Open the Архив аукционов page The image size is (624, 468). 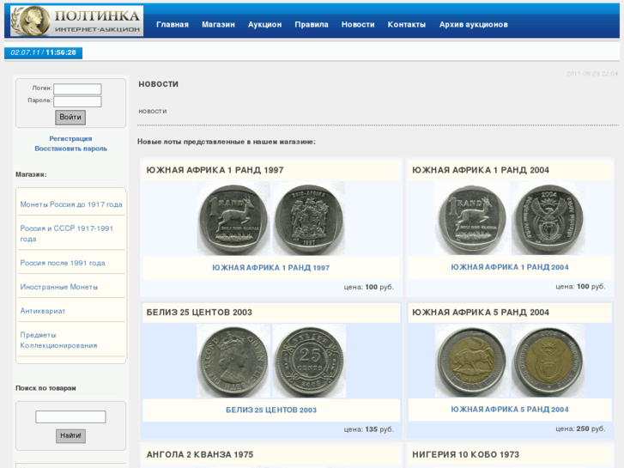[x=473, y=25]
